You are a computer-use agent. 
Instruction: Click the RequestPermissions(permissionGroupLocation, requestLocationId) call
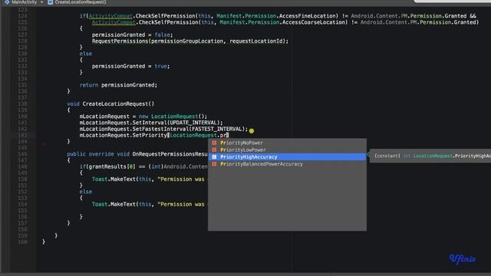tap(189, 41)
